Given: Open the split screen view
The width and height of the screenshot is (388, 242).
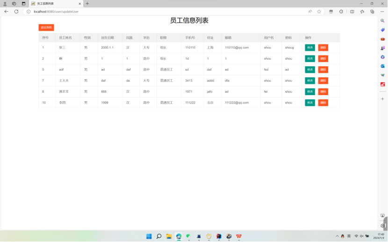Looking at the screenshot, I should pos(352,12).
